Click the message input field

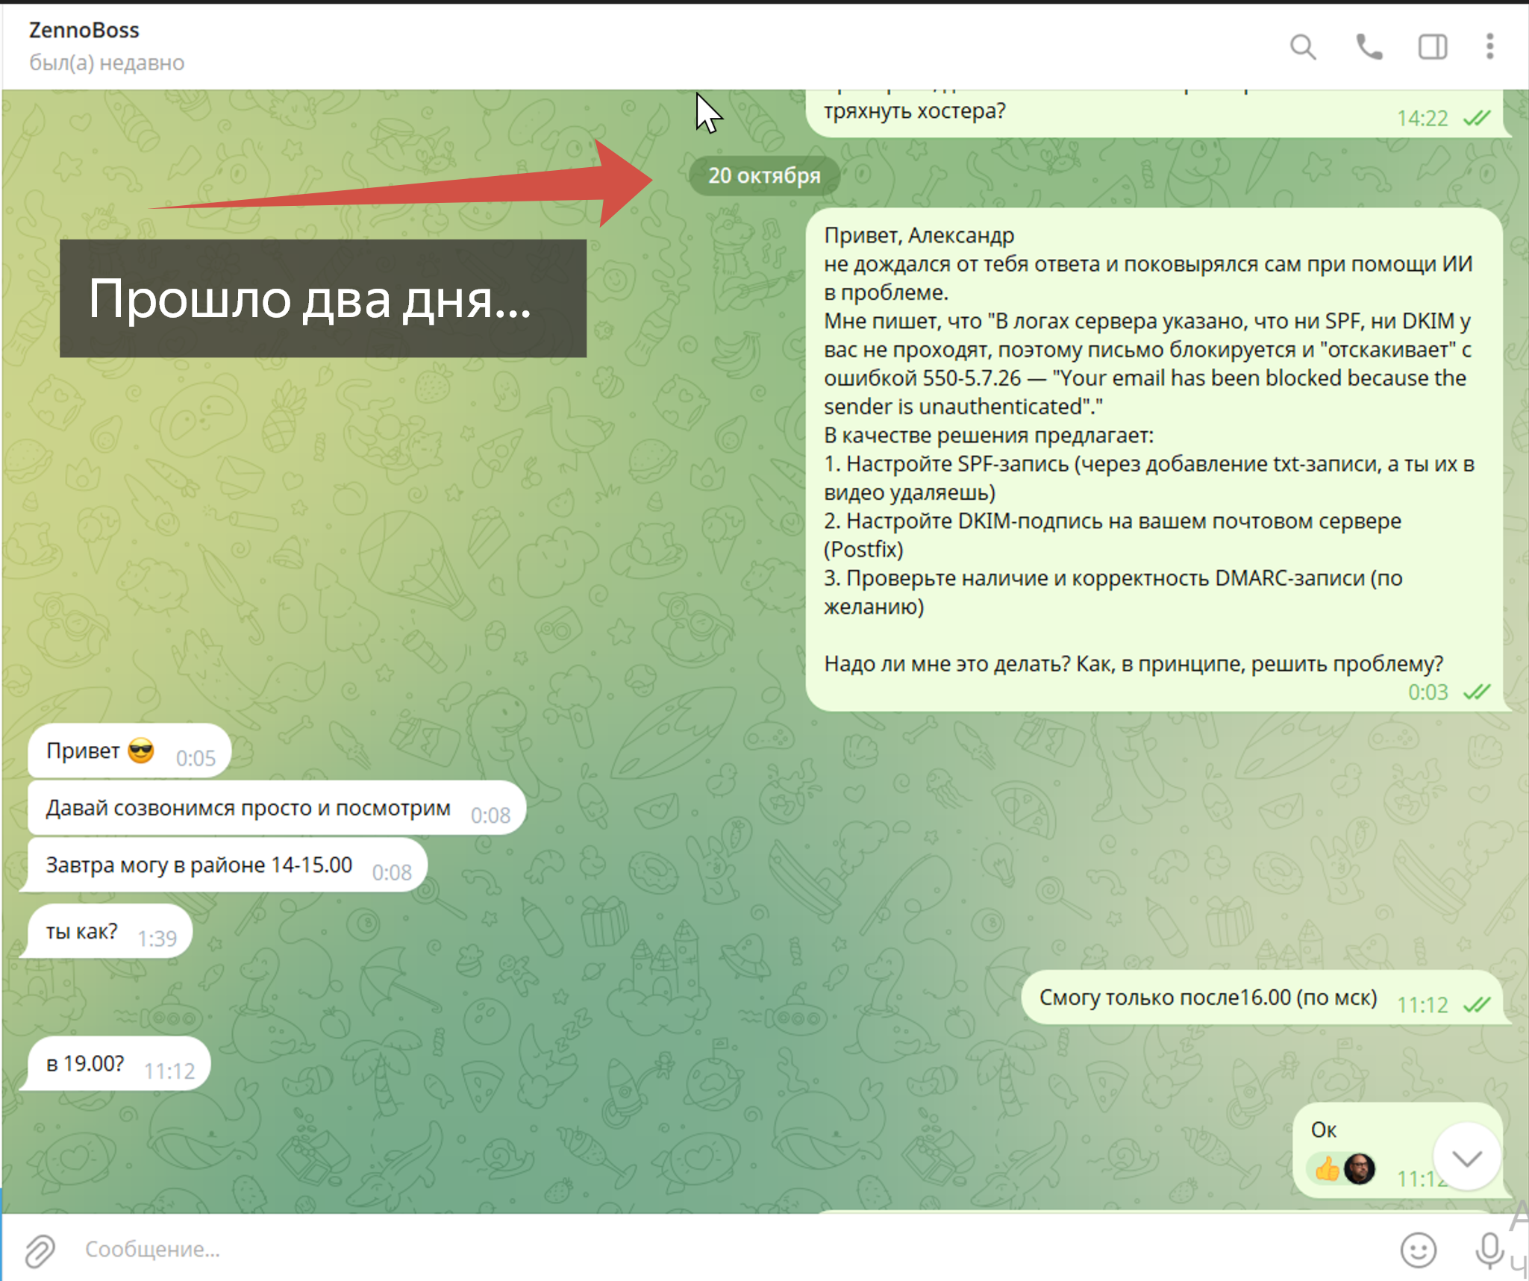672,1250
